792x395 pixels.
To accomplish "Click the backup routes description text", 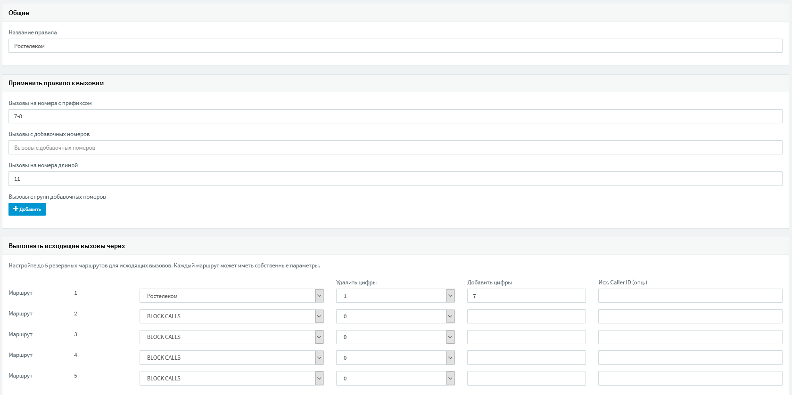I will coord(164,266).
